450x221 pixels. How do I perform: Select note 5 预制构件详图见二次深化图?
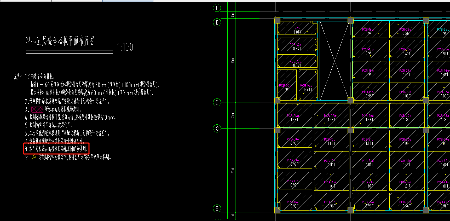coord(49,125)
